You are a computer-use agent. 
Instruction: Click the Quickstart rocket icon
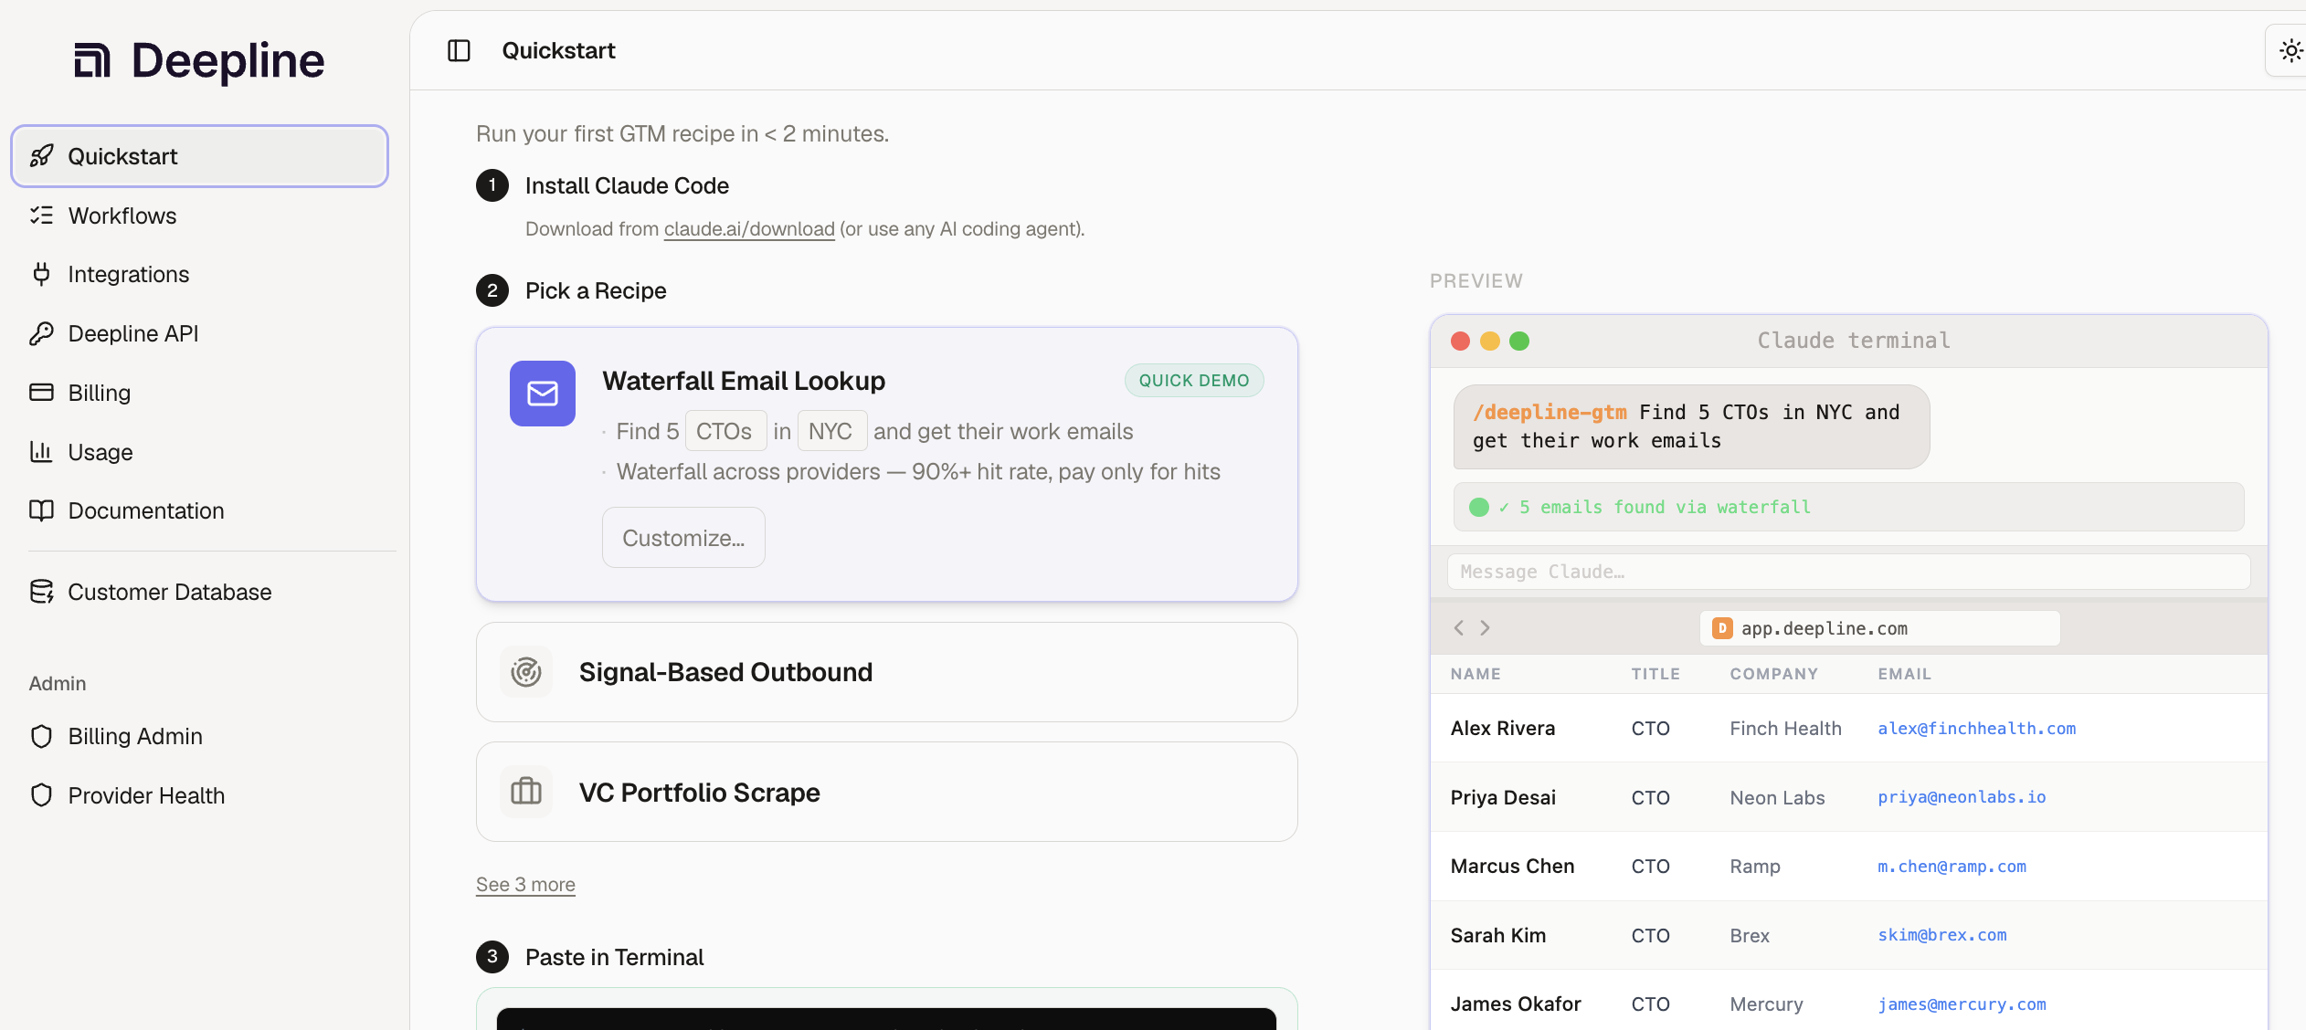pos(42,156)
